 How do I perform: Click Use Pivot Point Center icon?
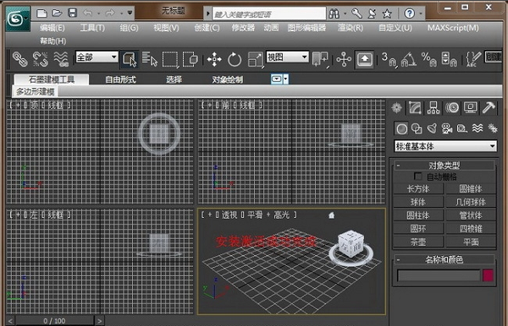coord(320,59)
